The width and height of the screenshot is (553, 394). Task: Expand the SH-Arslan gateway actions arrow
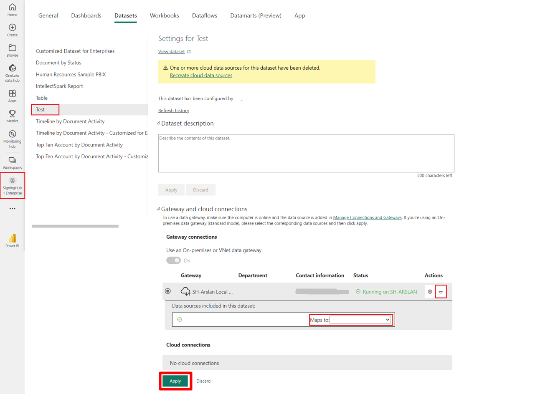pyautogui.click(x=441, y=292)
